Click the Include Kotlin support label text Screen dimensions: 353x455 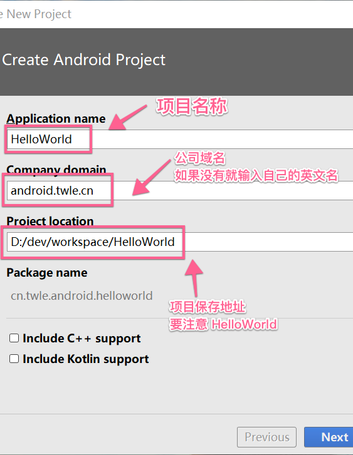pos(86,359)
